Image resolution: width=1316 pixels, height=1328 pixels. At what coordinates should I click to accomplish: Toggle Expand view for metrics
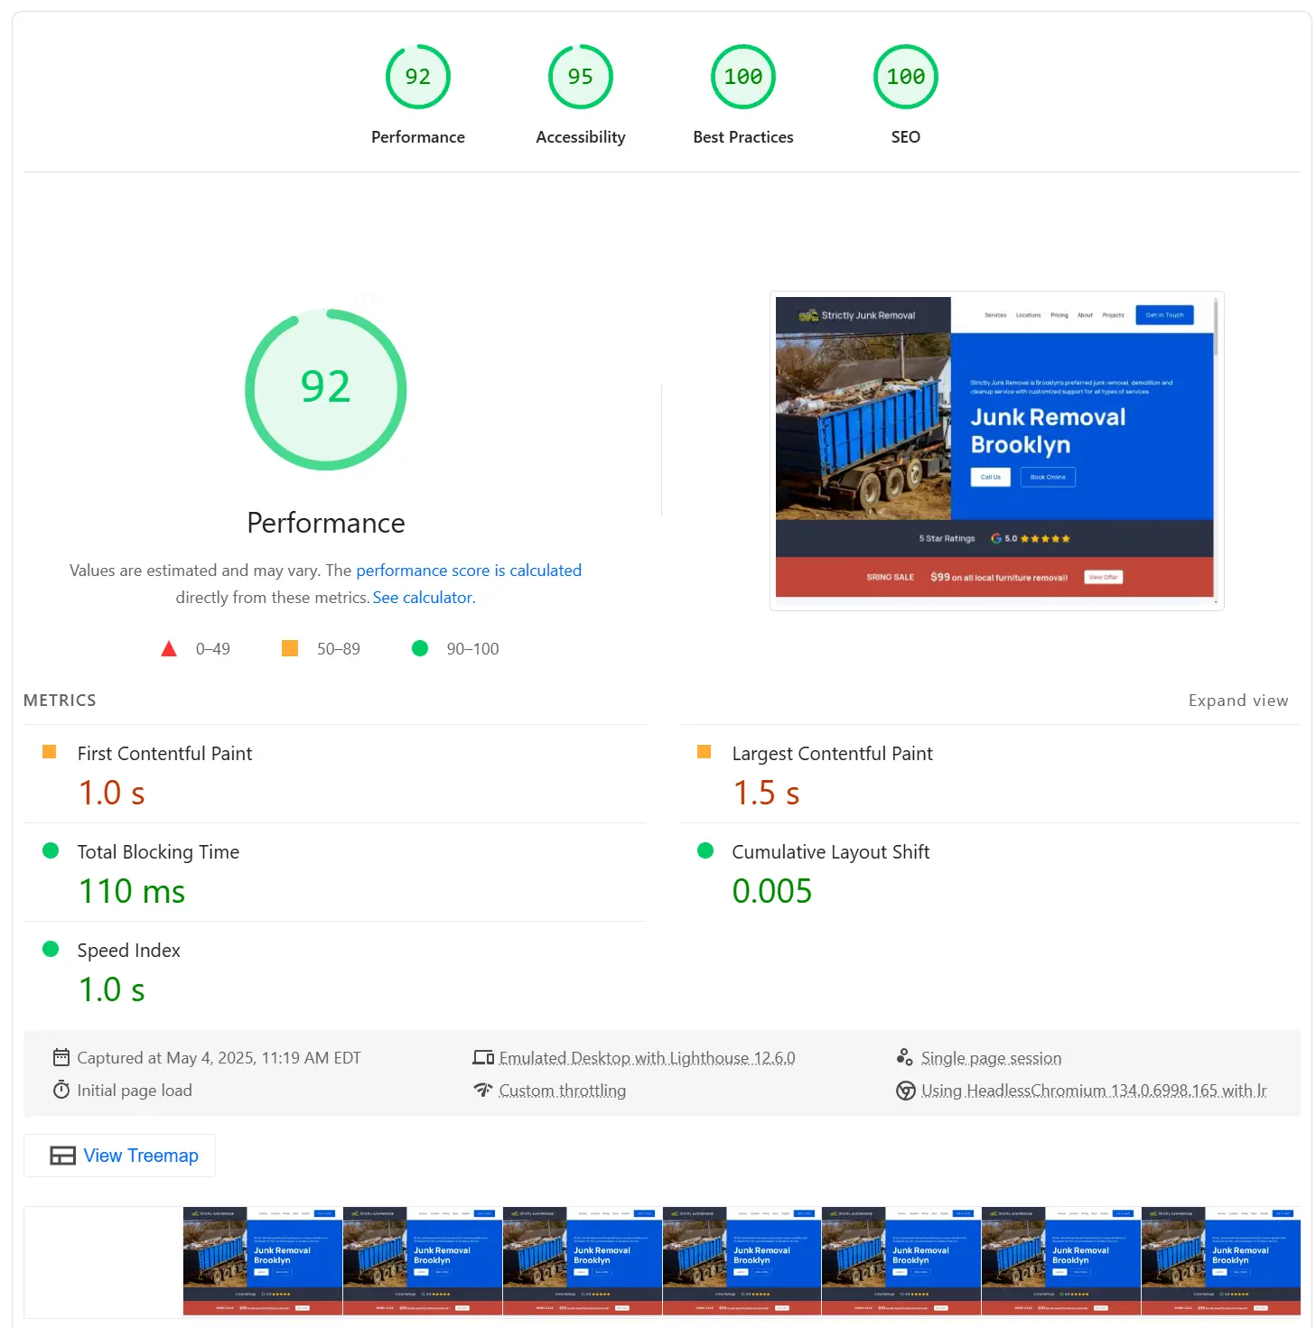1238,701
